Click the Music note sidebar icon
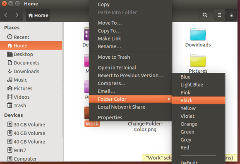Screen dimensions: 240x164 coord(10,80)
